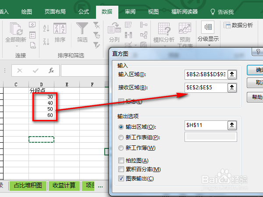Screen dimensions: 263x197
Task: Switch to the 占比堆积图 sheet tab
Action: coord(28,186)
